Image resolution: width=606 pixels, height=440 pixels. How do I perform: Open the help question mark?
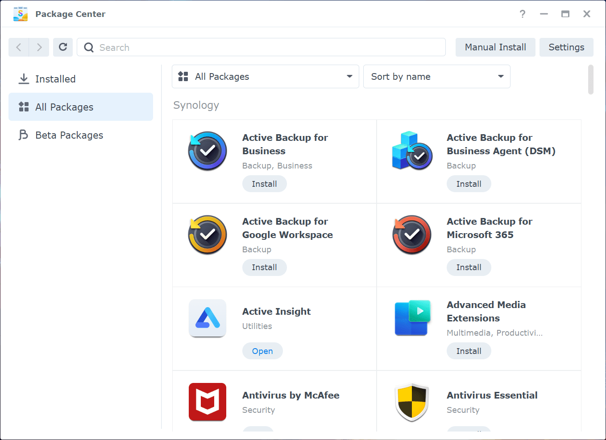523,14
